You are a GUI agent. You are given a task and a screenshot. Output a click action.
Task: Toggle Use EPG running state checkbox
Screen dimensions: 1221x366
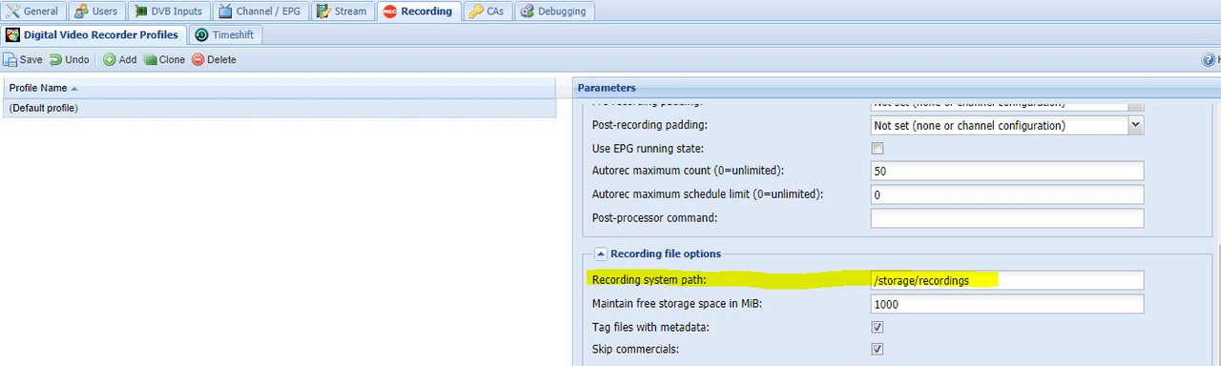point(878,148)
